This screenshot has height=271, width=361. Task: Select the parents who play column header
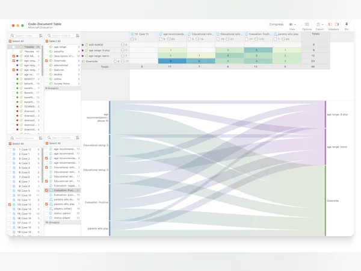(287, 36)
